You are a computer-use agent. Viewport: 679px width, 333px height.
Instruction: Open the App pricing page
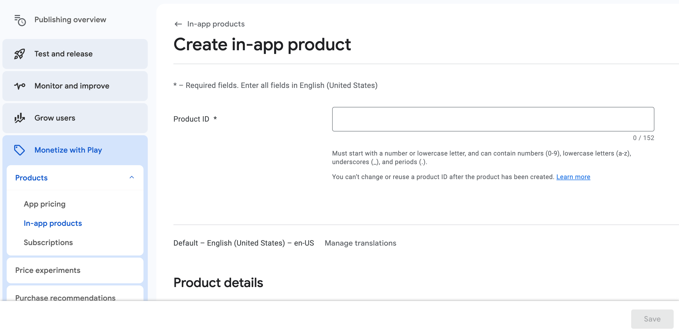click(x=44, y=204)
